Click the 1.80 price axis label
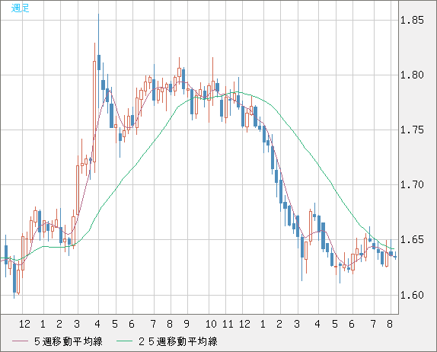 [412, 75]
